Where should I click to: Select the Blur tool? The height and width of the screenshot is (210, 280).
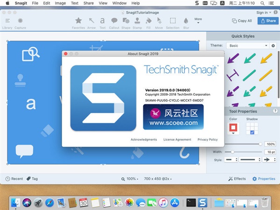tap(186, 23)
